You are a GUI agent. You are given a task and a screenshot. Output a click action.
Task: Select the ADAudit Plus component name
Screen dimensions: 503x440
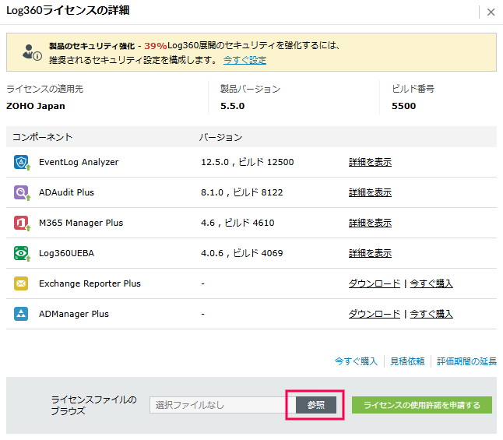click(x=66, y=192)
